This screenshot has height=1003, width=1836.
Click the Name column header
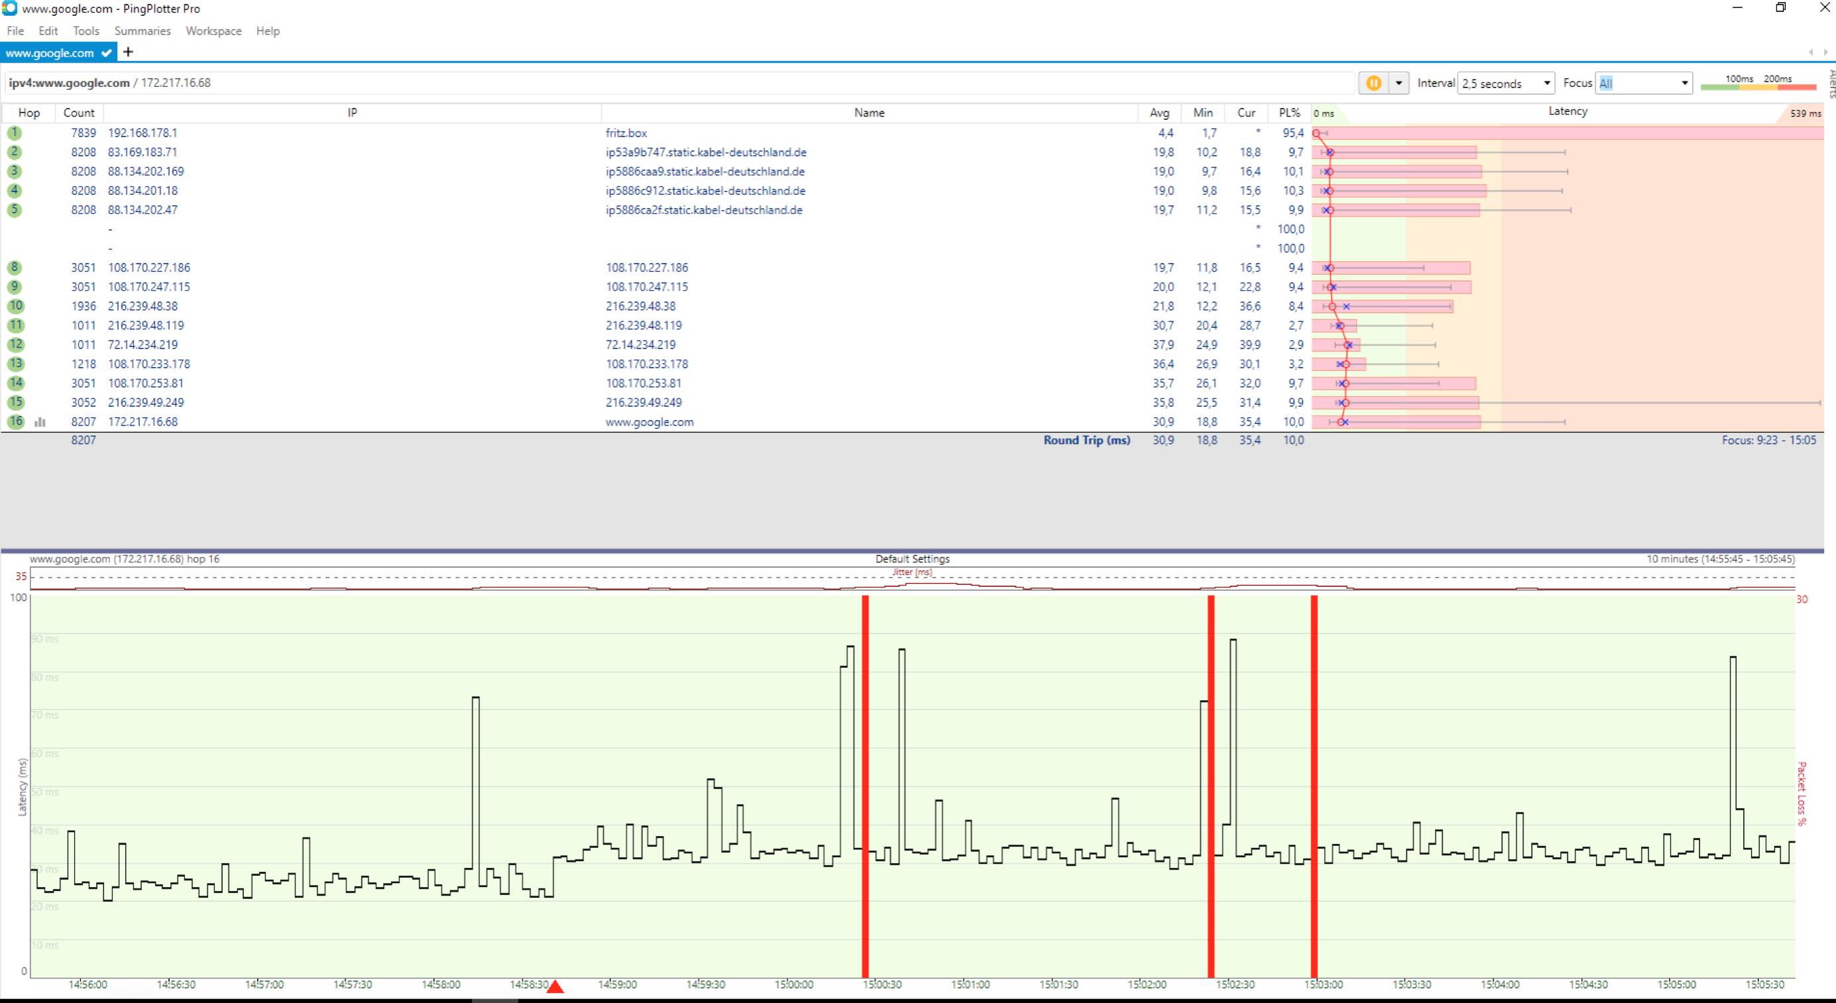point(869,113)
